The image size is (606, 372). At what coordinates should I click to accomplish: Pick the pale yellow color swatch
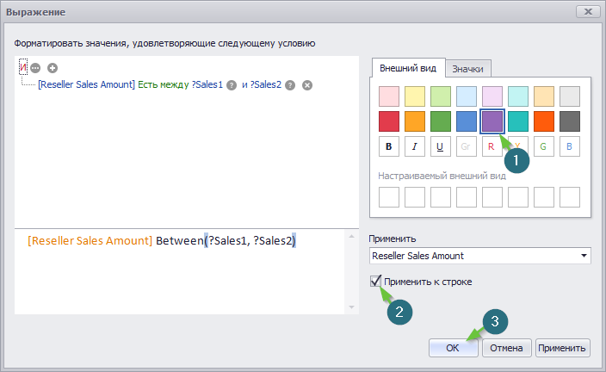(415, 96)
